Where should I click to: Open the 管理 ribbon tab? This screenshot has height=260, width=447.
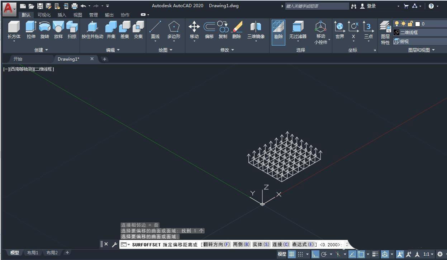coord(94,15)
